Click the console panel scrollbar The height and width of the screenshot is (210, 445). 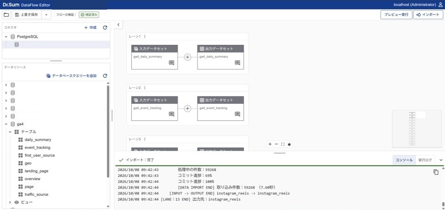click(x=443, y=205)
